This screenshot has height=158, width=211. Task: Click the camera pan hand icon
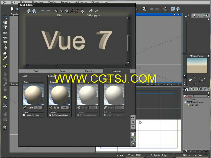(x=190, y=80)
